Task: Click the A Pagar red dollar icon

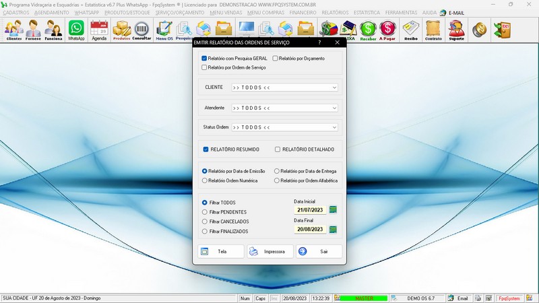Action: [x=387, y=30]
